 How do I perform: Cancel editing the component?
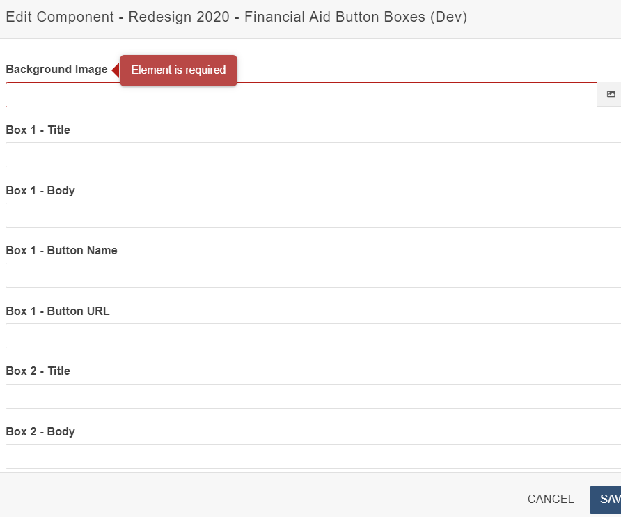click(551, 499)
